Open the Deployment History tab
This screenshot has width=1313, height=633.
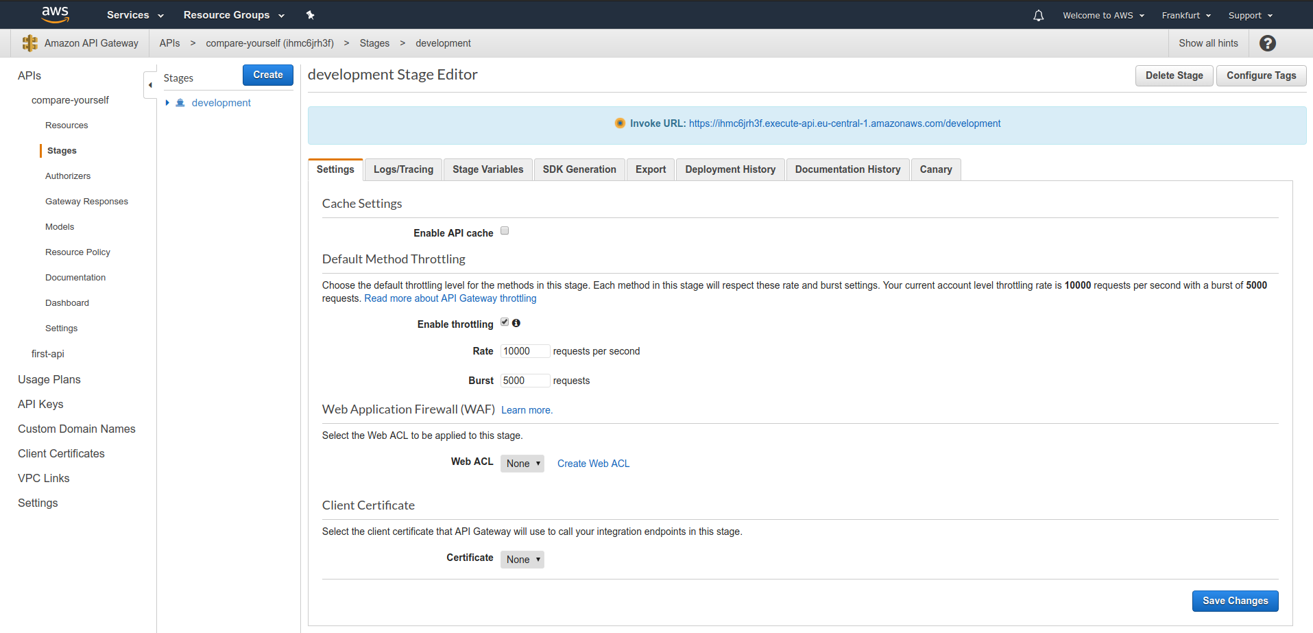coord(730,169)
